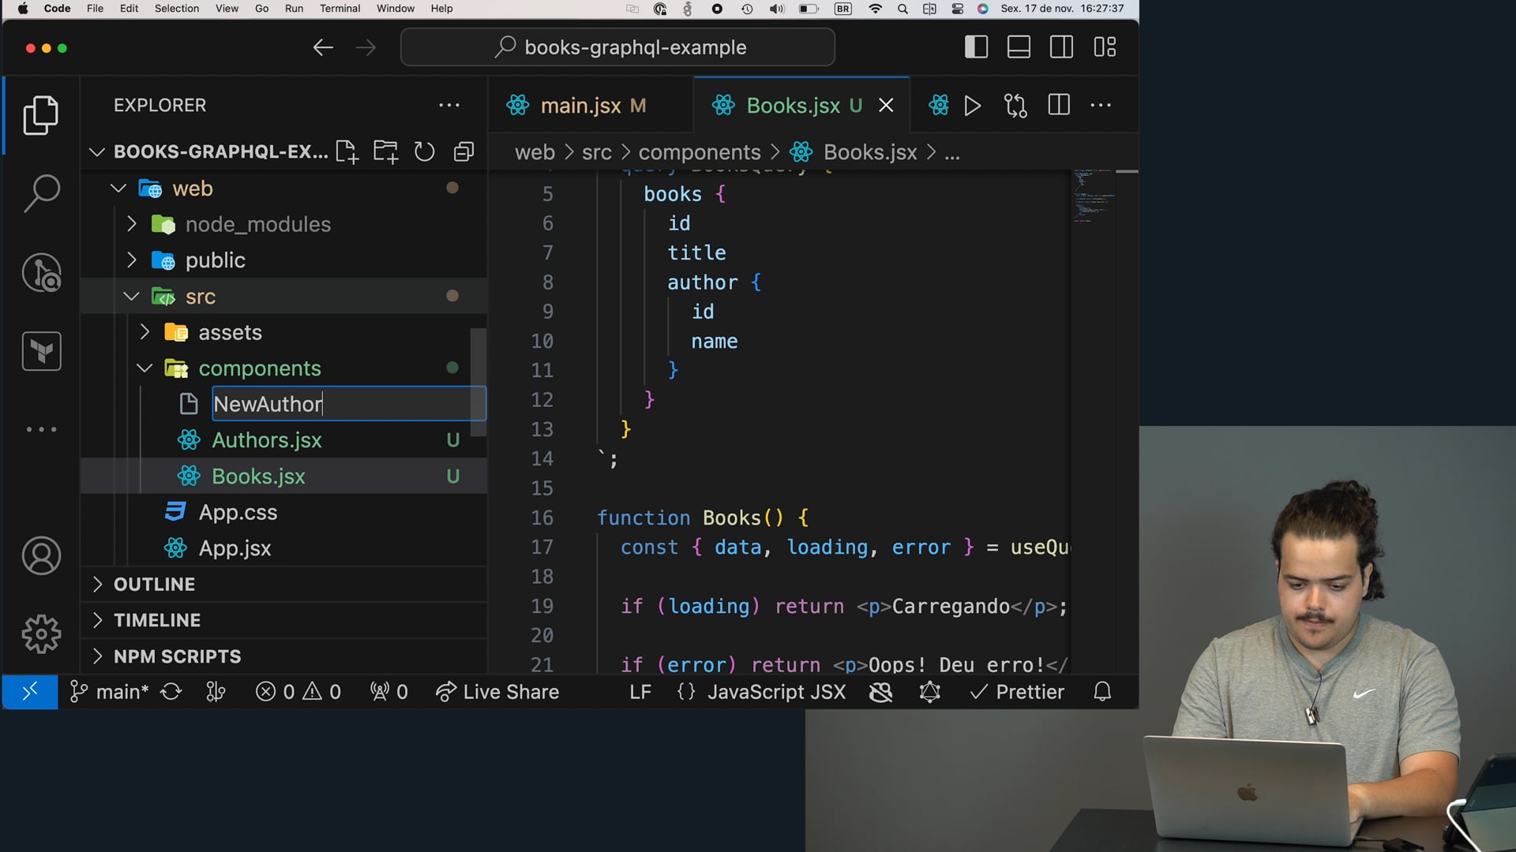The width and height of the screenshot is (1516, 852).
Task: Switch to main.jsx tab
Action: click(580, 106)
